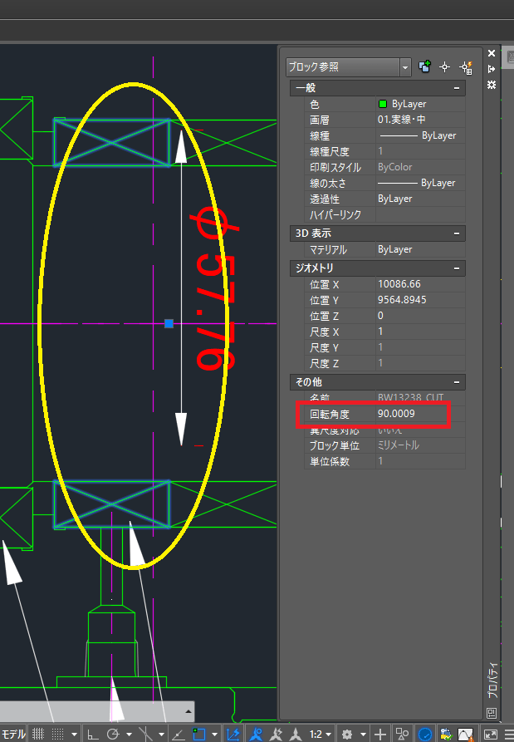
Task: Click the ハイパーリンク value field
Action: coord(420,214)
